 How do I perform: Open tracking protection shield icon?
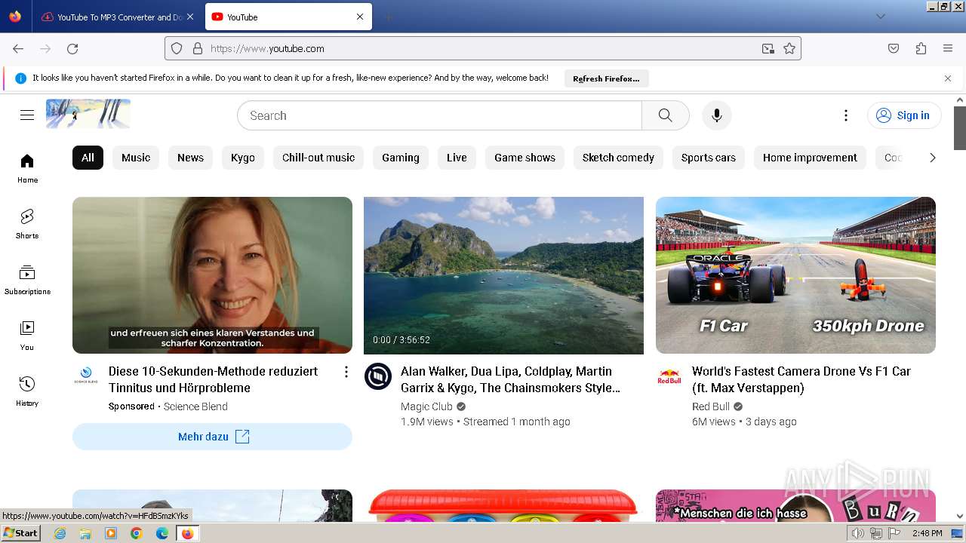coord(177,48)
